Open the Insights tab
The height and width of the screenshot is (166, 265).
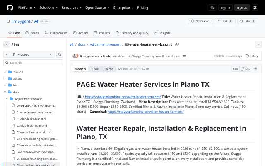(x=162, y=33)
